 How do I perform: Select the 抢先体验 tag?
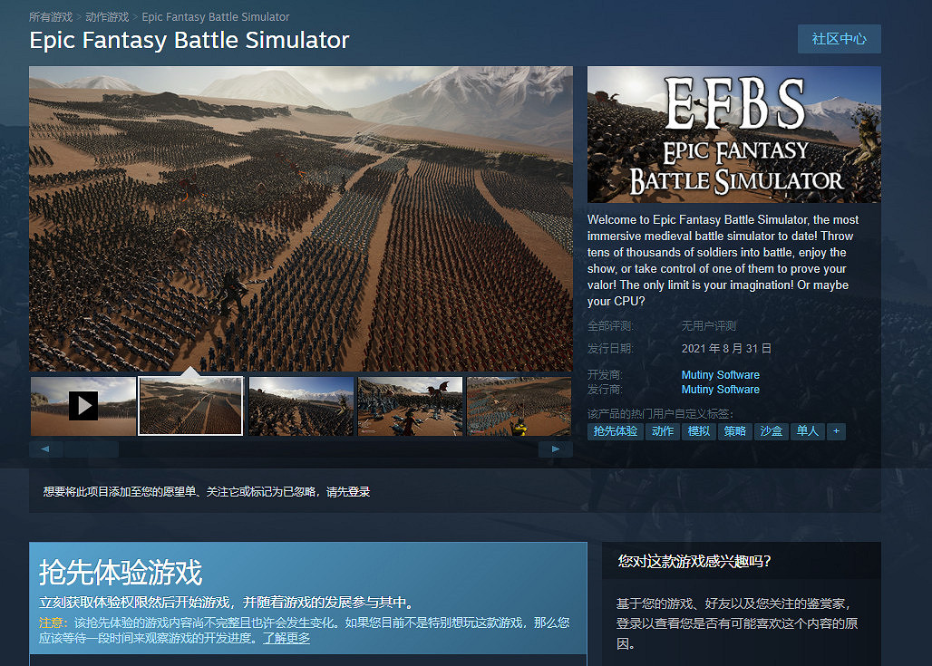(615, 431)
